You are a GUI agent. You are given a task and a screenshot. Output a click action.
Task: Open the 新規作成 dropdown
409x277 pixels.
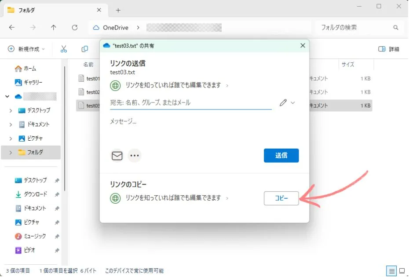pyautogui.click(x=26, y=49)
